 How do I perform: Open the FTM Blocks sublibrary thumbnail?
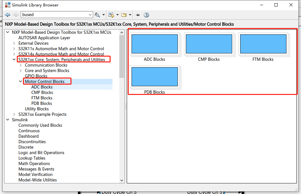(x=263, y=44)
